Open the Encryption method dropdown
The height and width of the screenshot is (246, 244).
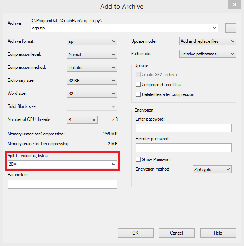tap(212, 169)
